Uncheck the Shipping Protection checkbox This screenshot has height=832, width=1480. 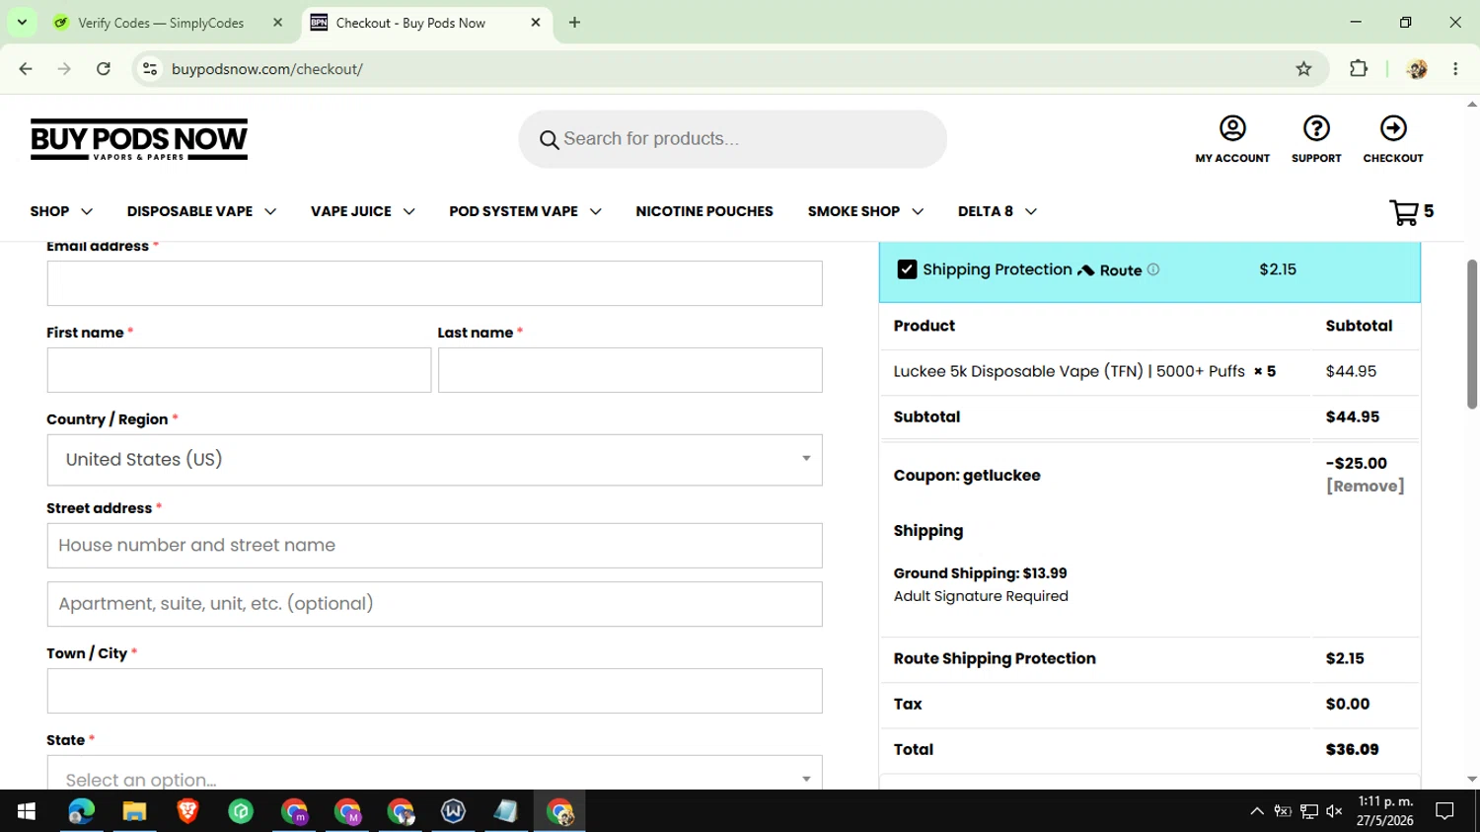click(x=907, y=269)
